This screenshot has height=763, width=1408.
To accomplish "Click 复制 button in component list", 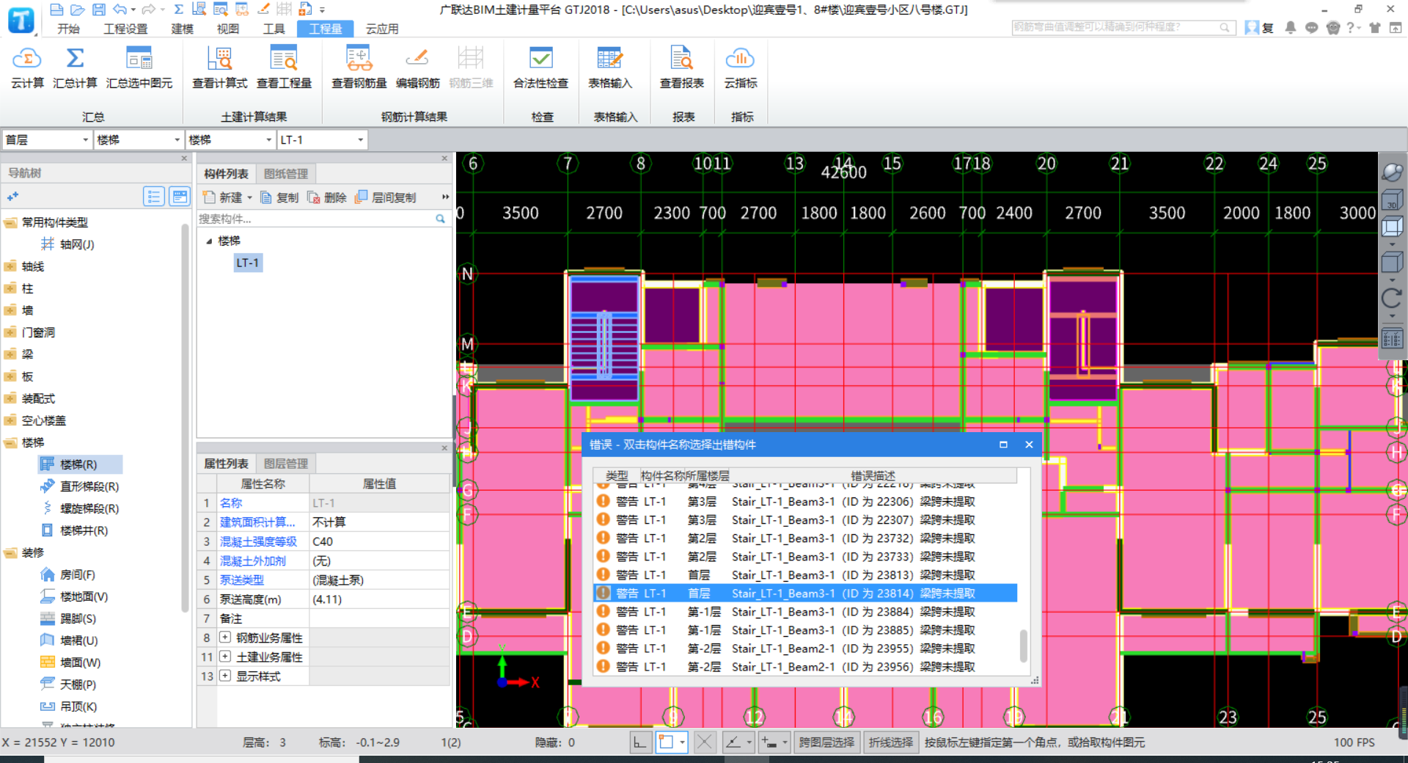I will [279, 197].
